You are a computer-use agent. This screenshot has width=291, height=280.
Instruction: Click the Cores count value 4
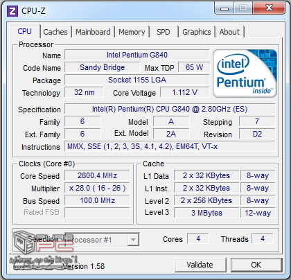tap(198, 238)
